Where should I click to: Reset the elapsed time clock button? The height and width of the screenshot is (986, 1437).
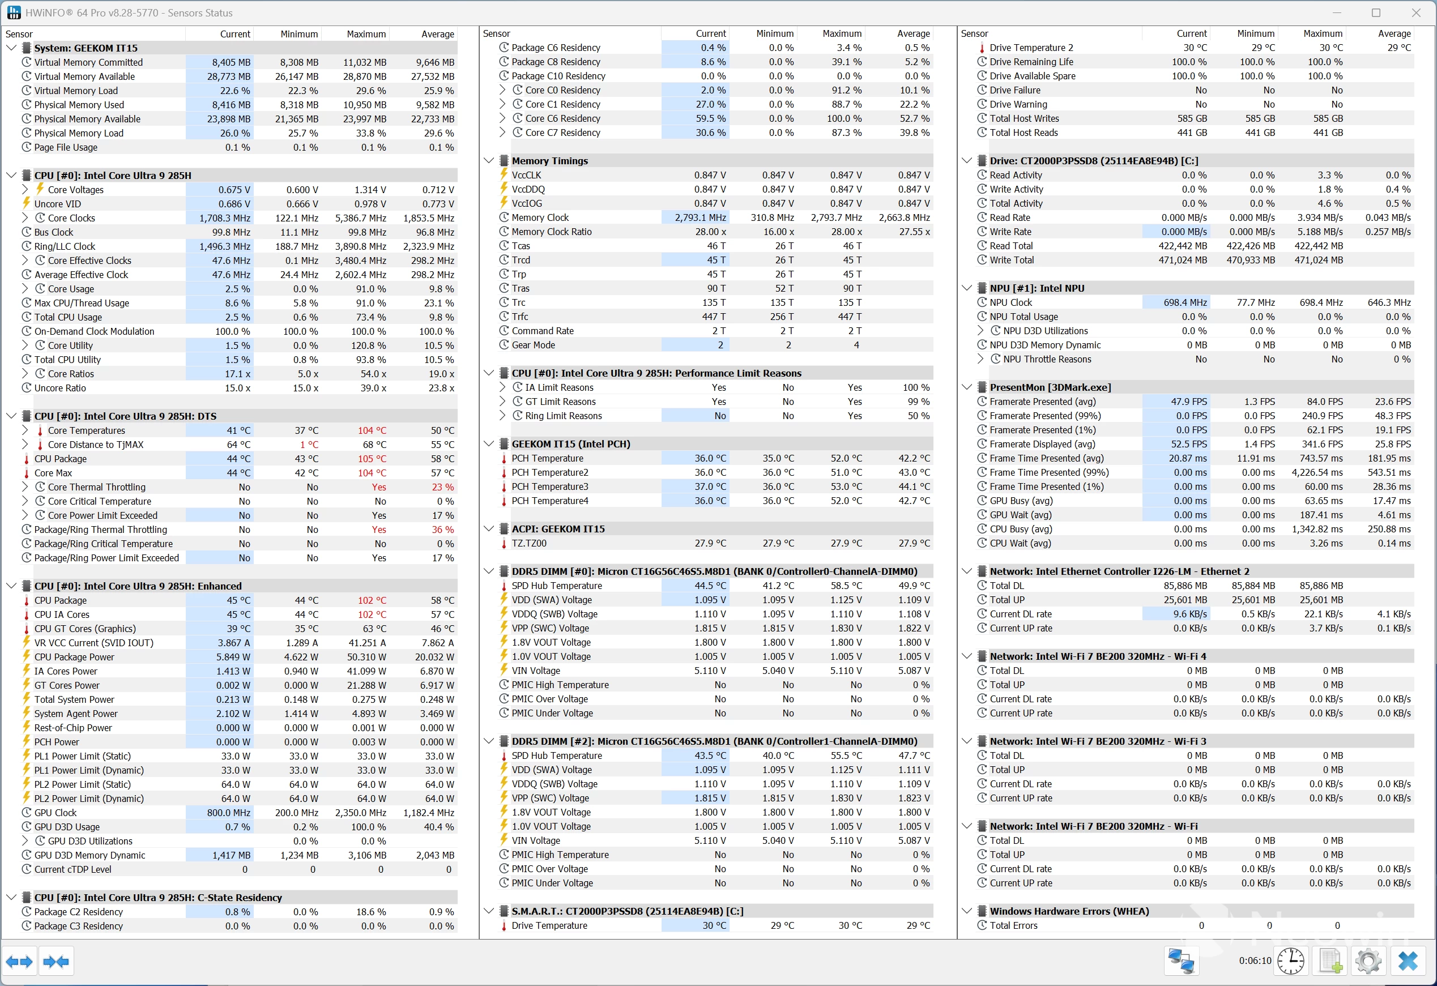[x=1290, y=961]
